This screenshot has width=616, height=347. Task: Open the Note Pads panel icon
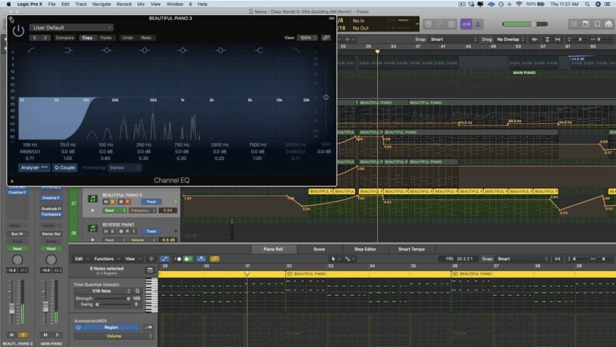pyautogui.click(x=587, y=25)
